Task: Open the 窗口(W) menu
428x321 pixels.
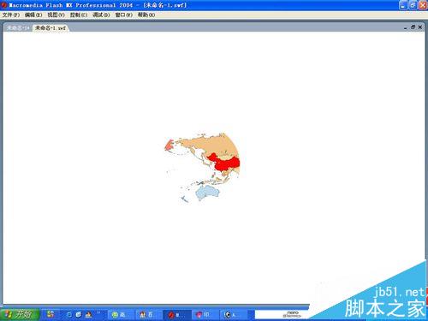Action: [x=123, y=15]
